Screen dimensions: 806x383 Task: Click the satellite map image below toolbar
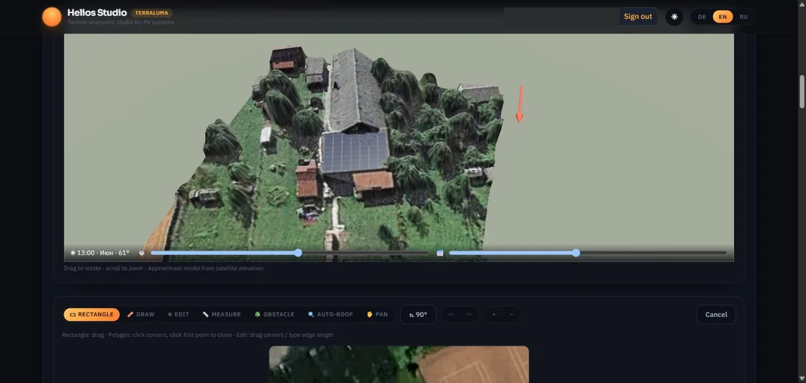click(x=399, y=364)
